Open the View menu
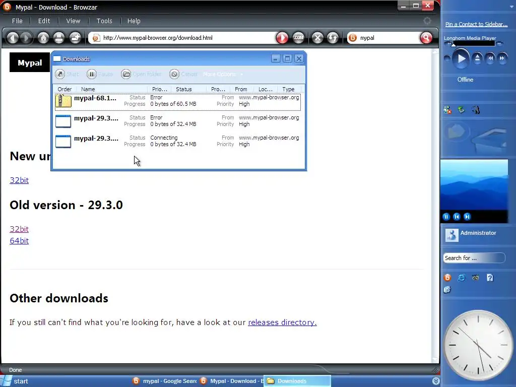The image size is (516, 387). (x=73, y=21)
